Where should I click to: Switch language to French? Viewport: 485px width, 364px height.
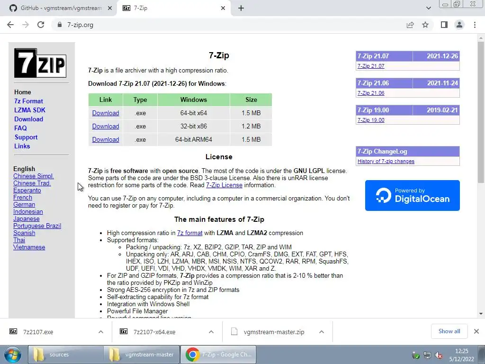tap(23, 198)
